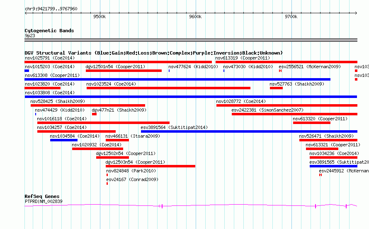Click nsv1034236 (Coe2014) label

tap(334, 153)
